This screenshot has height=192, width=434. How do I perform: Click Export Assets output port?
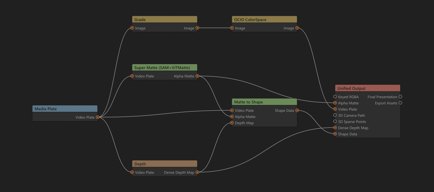pos(400,103)
